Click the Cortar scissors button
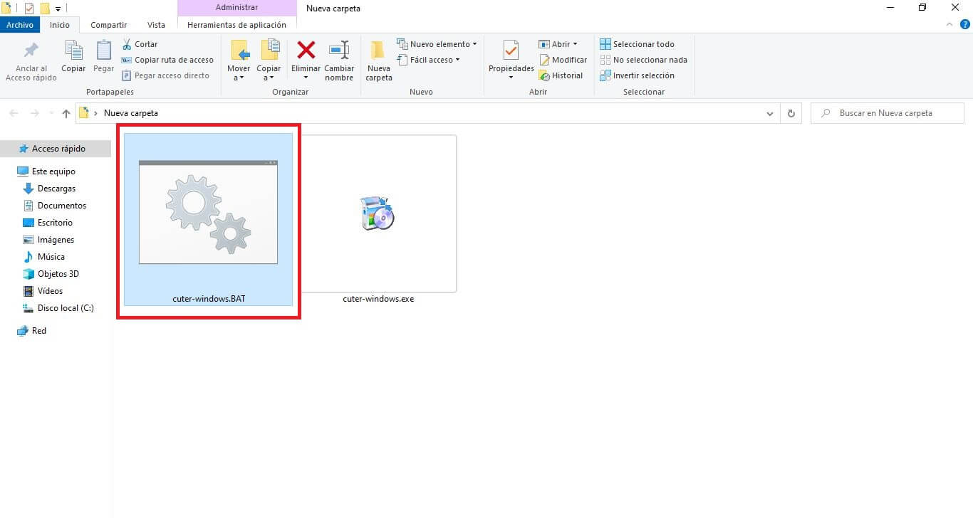Screen dimensions: 973x518 pyautogui.click(x=140, y=44)
